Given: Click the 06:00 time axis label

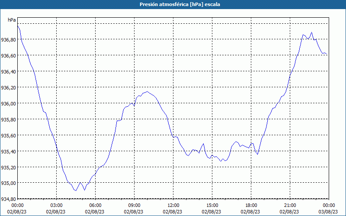Looking at the screenshot, I should pyautogui.click(x=95, y=206).
